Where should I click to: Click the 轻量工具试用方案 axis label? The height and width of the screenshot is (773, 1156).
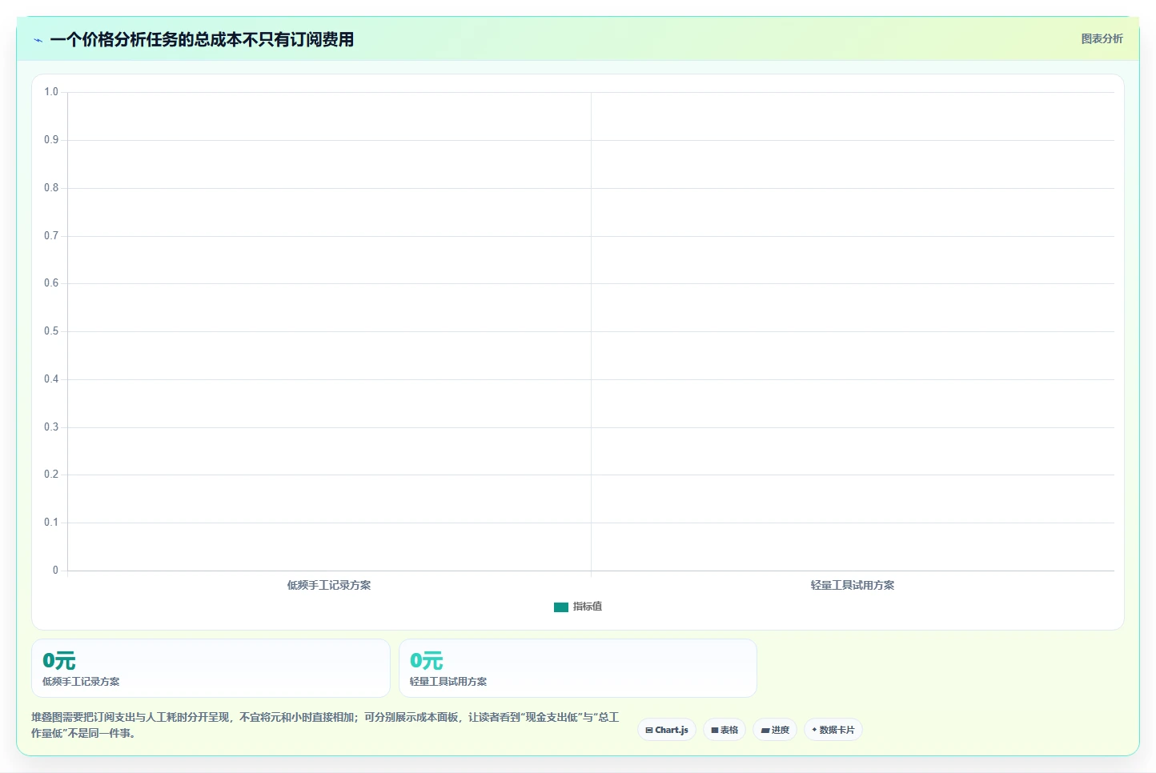click(x=853, y=585)
